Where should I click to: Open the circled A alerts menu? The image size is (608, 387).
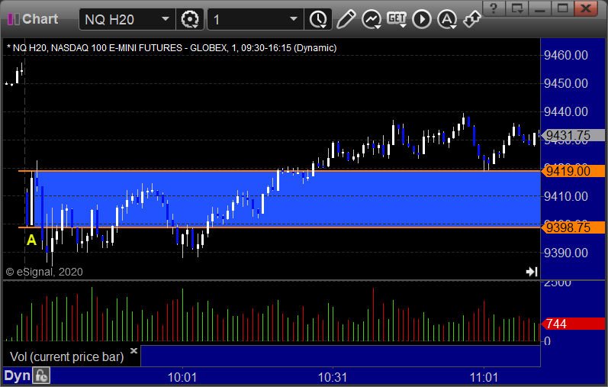point(447,19)
